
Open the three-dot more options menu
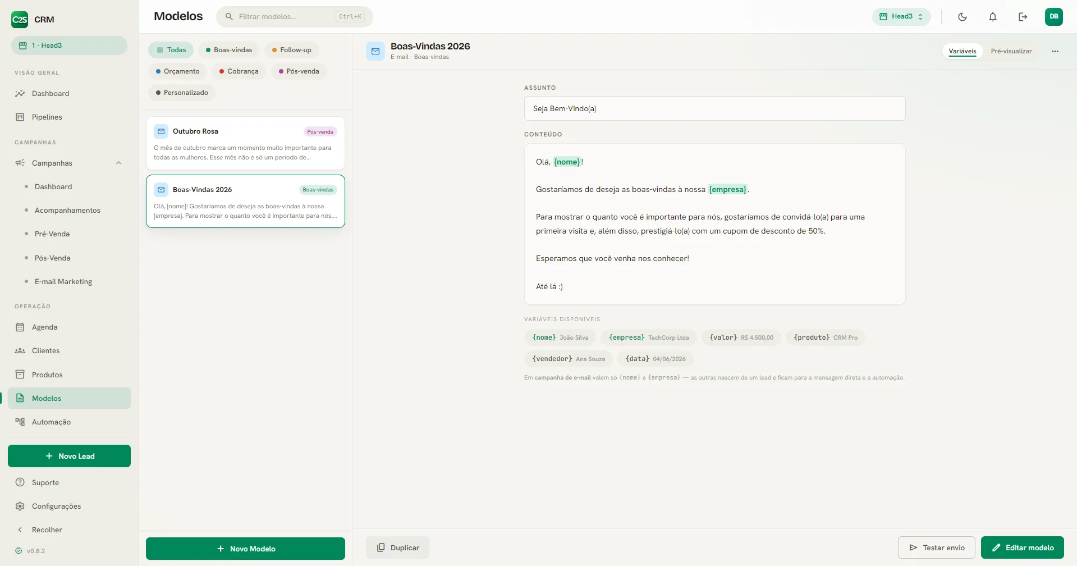coord(1055,51)
